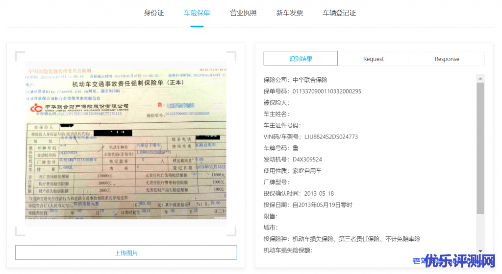Switch to the 身份证 tab
Viewport: 502px width, 274px height.
(153, 13)
